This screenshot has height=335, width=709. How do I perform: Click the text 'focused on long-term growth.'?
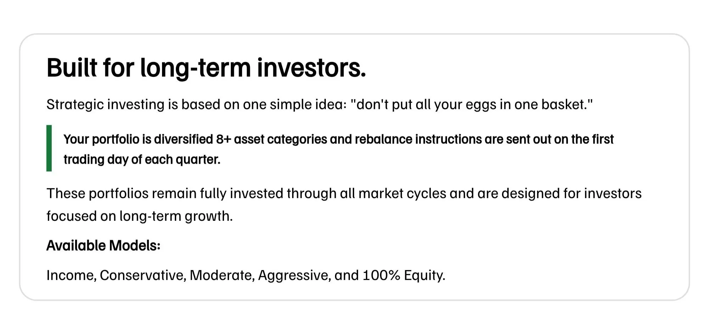pos(140,216)
